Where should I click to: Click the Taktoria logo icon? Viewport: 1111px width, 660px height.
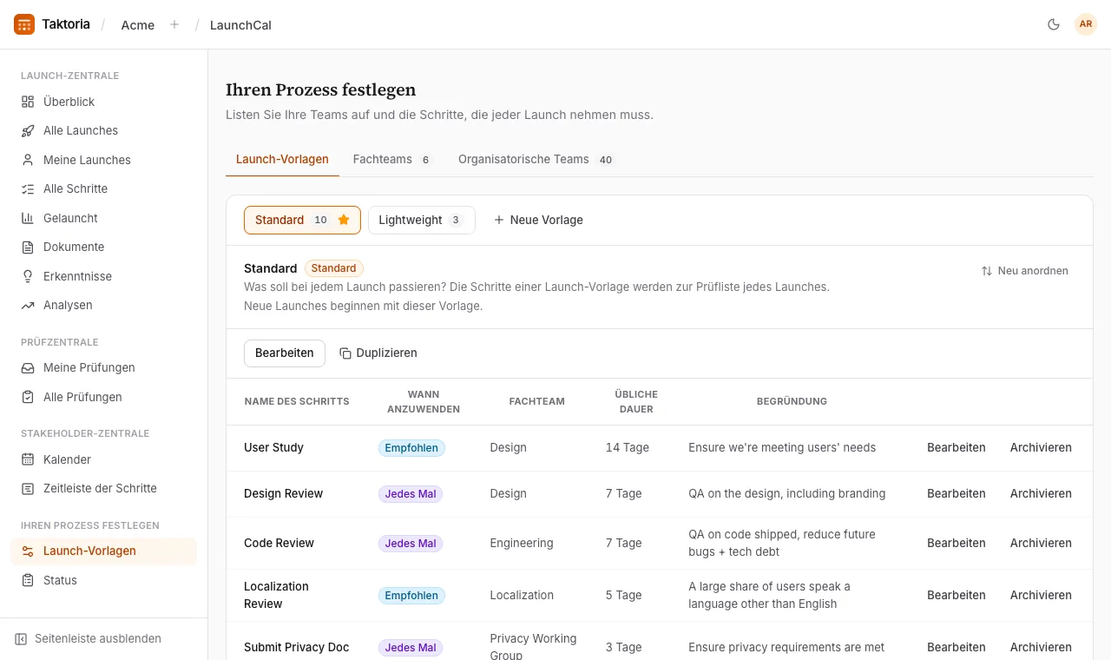coord(24,24)
